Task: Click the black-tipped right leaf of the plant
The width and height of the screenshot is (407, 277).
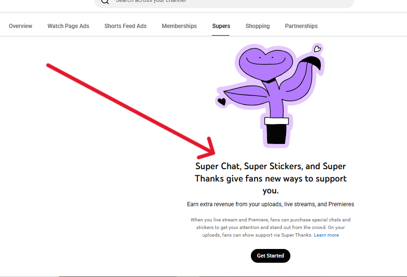Action: coord(302,76)
